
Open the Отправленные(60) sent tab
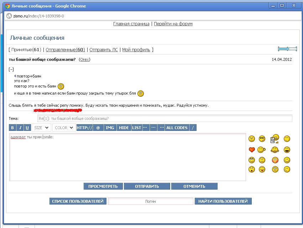pos(65,49)
